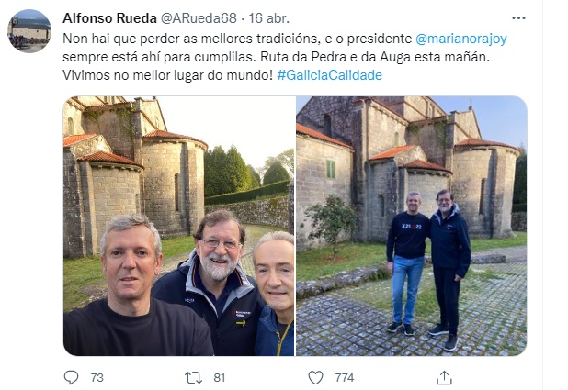Enlarge the photo of two men standing
Image resolution: width=568 pixels, height=390 pixels.
tap(412, 226)
